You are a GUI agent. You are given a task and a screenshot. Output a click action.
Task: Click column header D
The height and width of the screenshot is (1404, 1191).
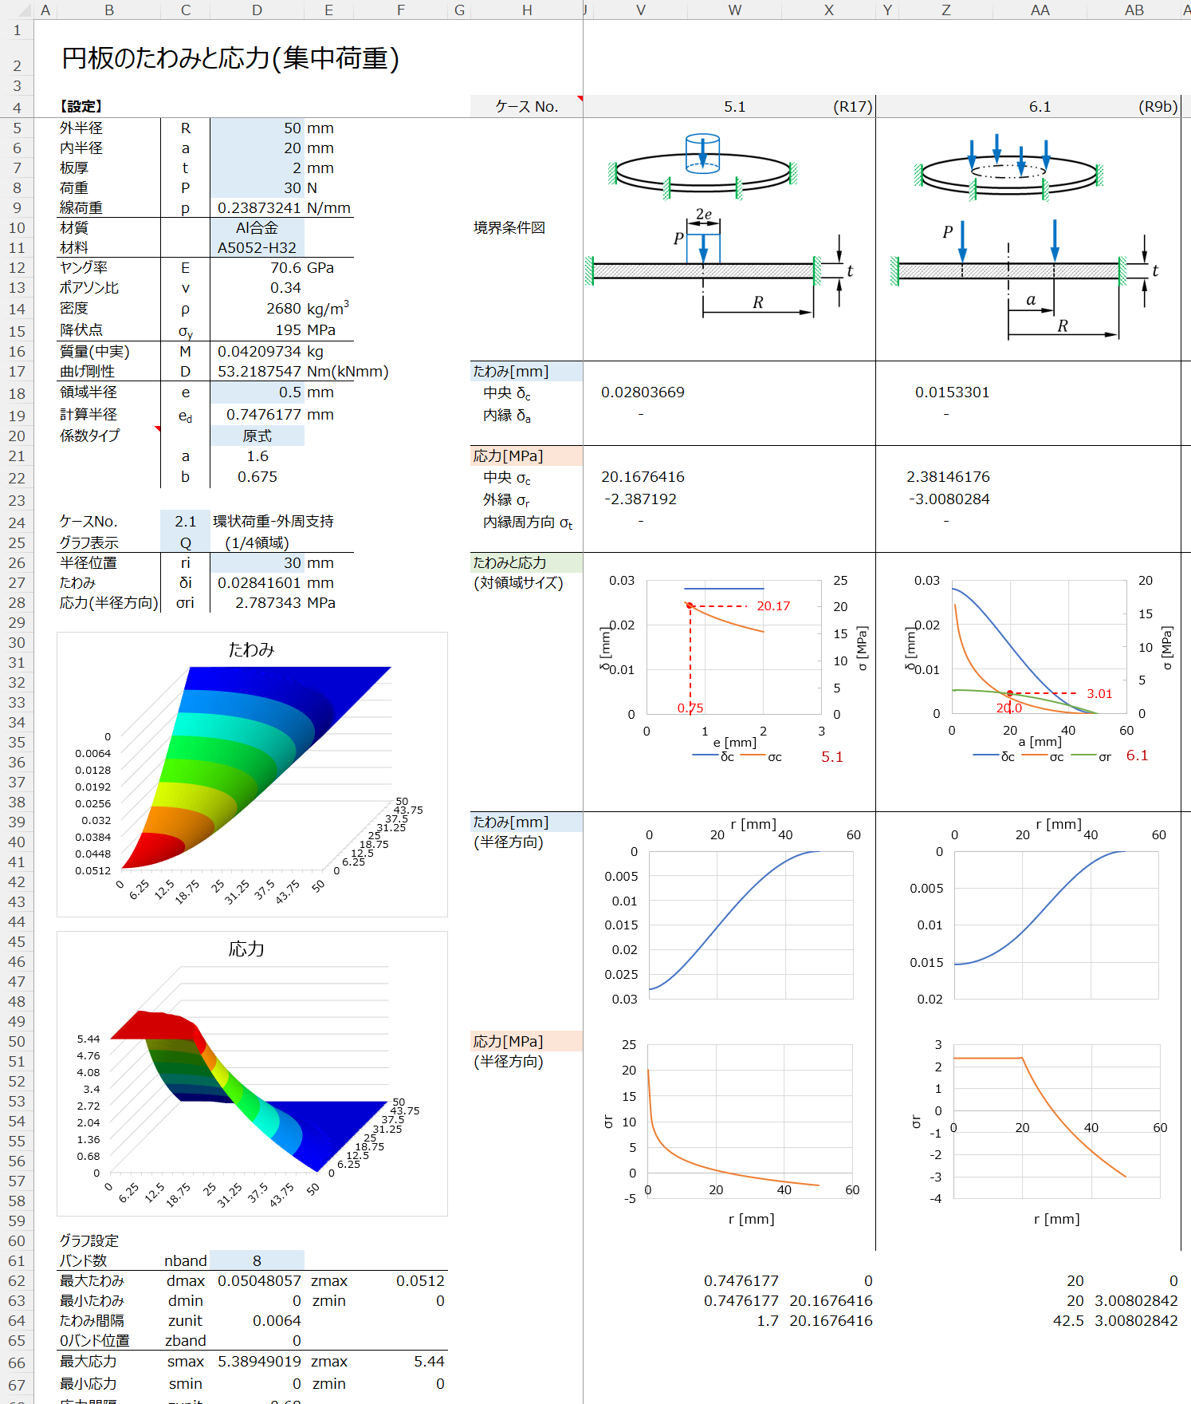(257, 10)
